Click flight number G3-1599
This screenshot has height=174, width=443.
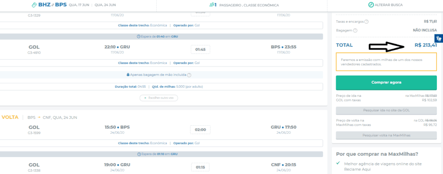point(34,133)
